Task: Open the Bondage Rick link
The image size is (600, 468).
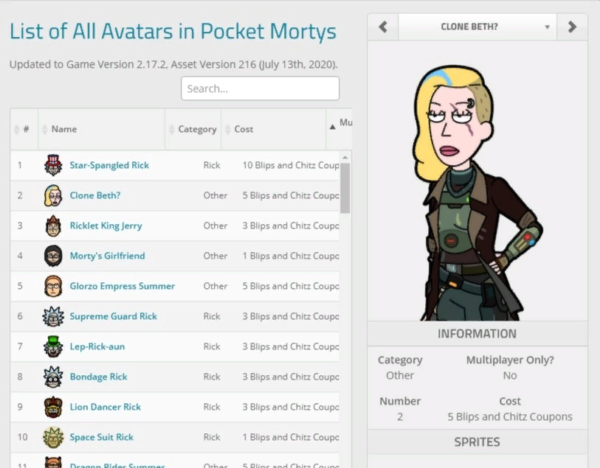Action: tap(98, 377)
